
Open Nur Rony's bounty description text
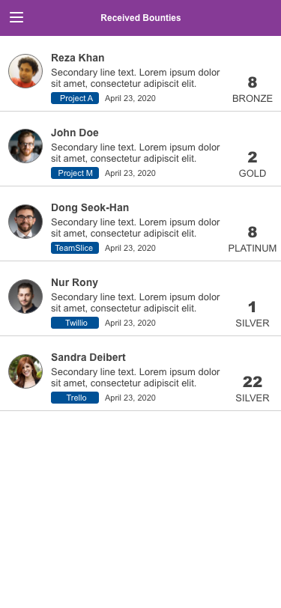136,303
